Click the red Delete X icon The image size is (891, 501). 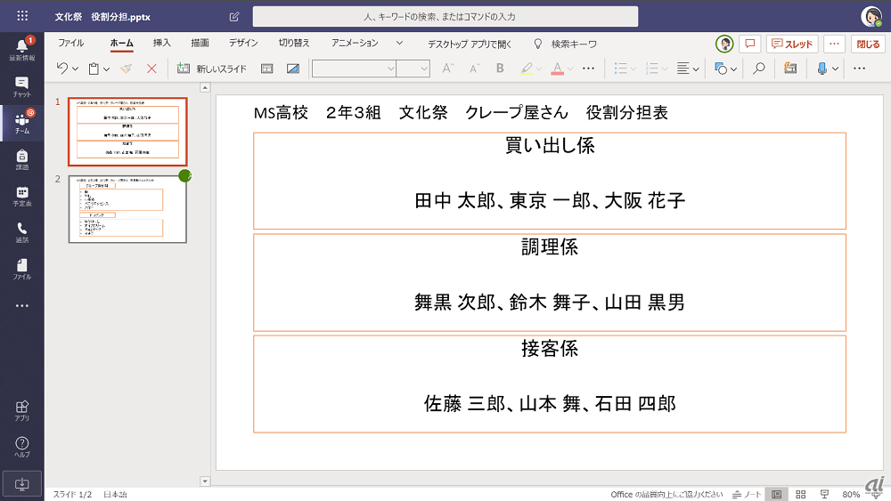click(151, 69)
